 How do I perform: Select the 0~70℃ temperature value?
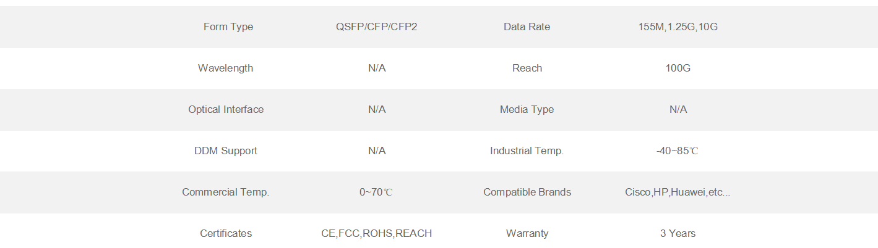[376, 192]
